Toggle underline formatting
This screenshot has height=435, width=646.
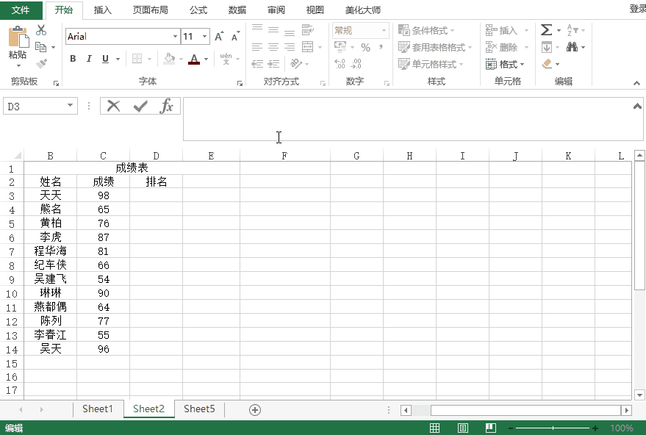point(106,59)
